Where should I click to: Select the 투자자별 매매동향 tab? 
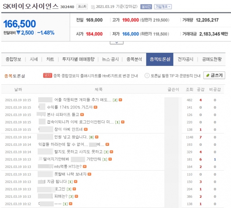tap(78, 59)
